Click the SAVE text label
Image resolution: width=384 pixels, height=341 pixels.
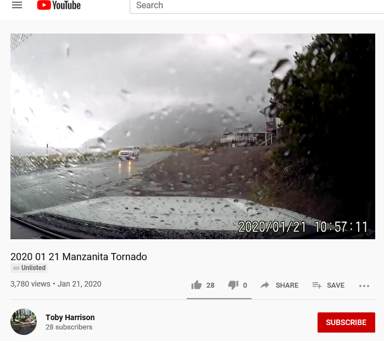pos(336,285)
